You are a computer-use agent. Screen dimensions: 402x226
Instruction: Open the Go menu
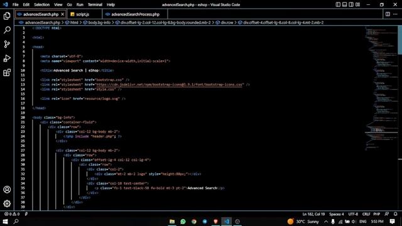coord(70,4)
